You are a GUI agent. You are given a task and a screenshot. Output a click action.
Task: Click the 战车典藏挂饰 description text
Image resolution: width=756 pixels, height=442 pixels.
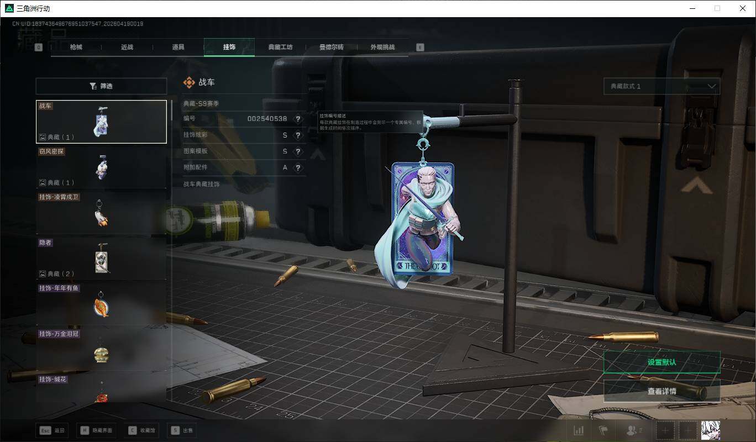coord(201,184)
